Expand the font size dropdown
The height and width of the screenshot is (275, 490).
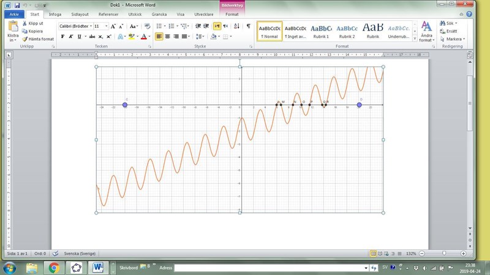(x=107, y=26)
